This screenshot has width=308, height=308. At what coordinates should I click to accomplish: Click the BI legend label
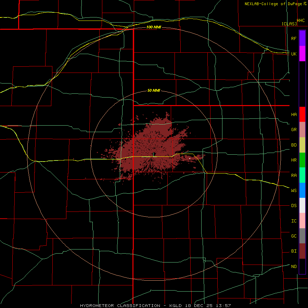pyautogui.click(x=294, y=251)
